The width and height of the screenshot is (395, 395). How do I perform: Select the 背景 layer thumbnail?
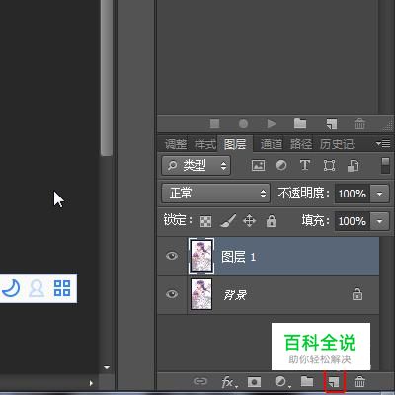point(201,294)
